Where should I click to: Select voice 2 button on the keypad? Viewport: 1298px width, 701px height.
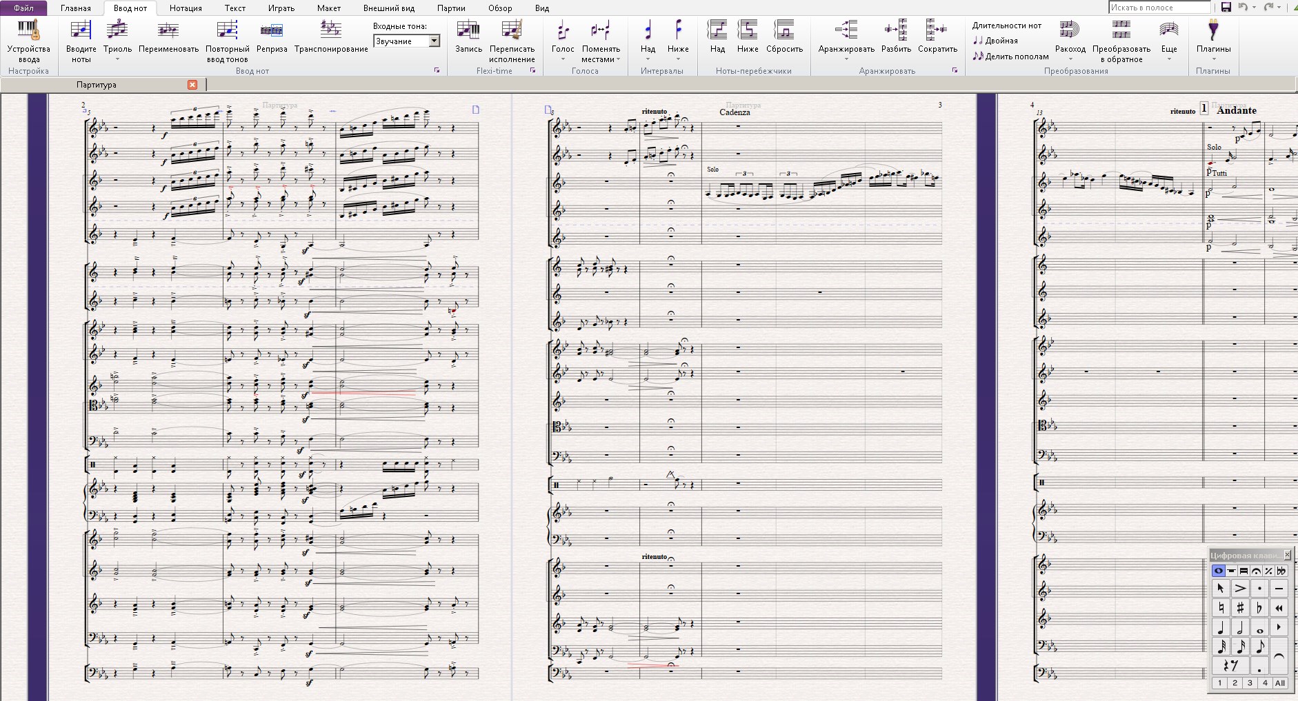1235,683
